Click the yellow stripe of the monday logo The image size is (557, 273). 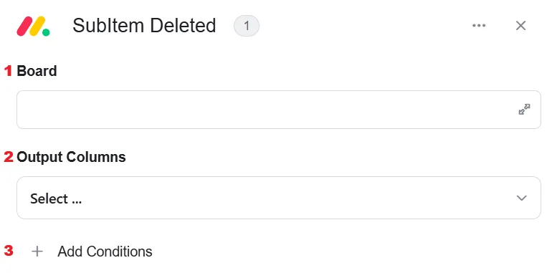coord(37,26)
